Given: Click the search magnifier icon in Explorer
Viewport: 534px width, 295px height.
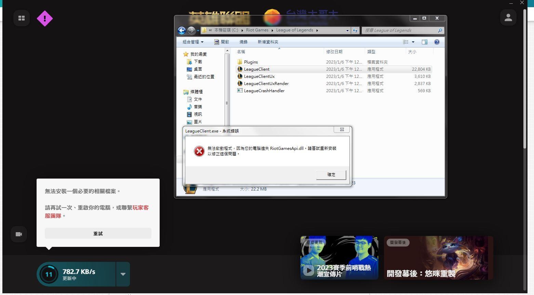Looking at the screenshot, I should tap(440, 30).
